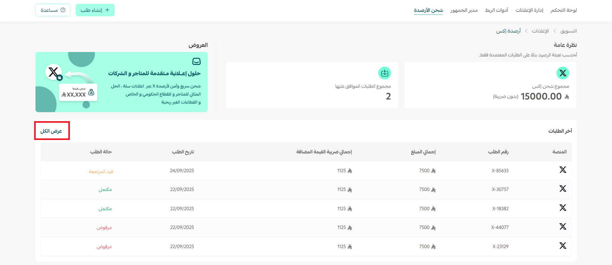Go to أدوات الربط tab
The width and height of the screenshot is (612, 265).
point(496,10)
